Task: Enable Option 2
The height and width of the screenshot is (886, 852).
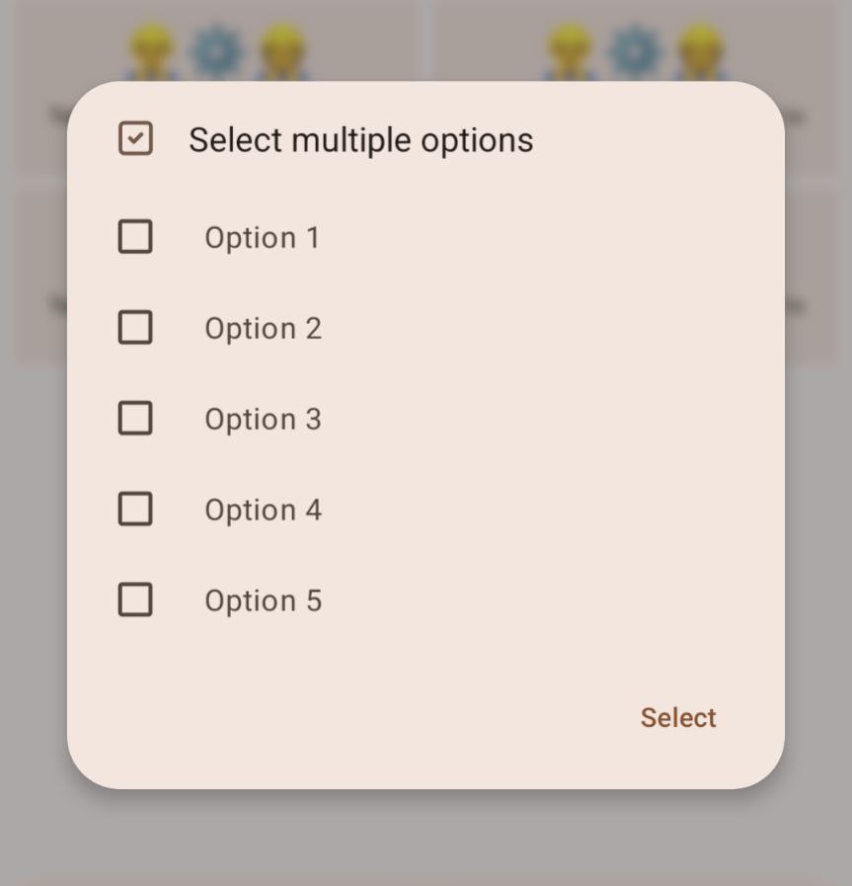Action: [135, 328]
